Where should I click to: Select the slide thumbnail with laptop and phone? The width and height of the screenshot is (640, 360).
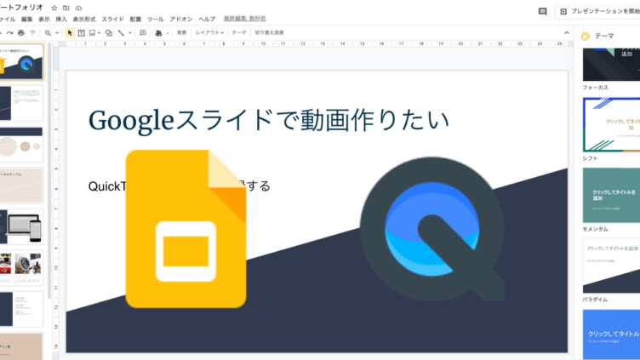(21, 227)
